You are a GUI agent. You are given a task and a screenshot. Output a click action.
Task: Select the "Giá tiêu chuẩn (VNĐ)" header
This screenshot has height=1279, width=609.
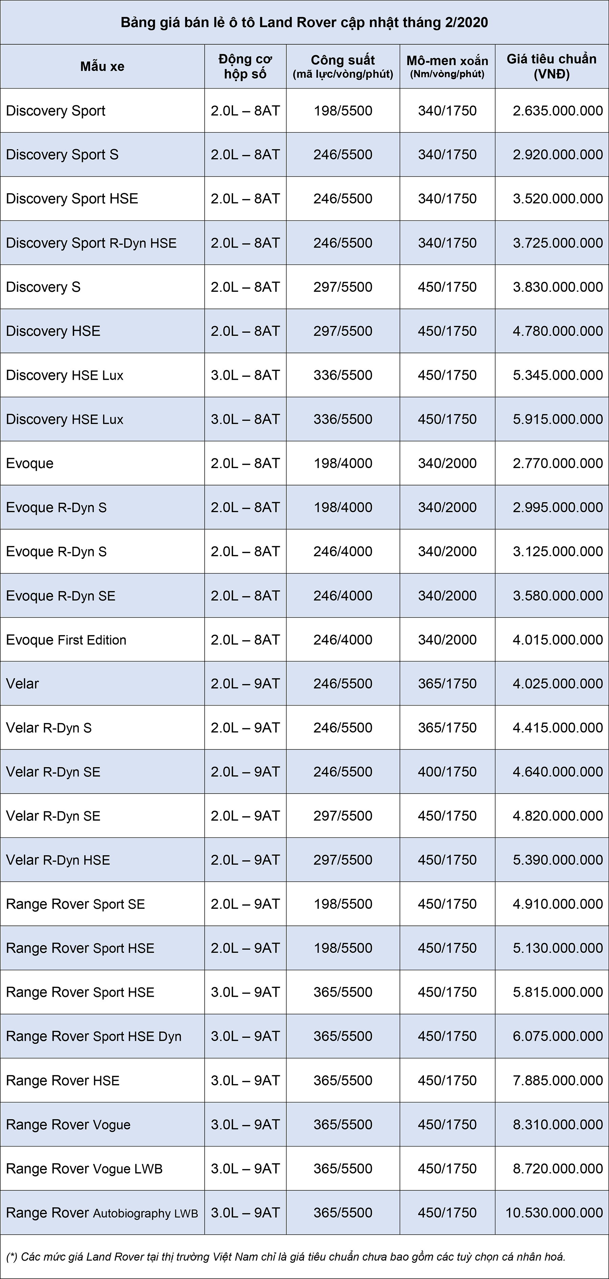click(x=551, y=67)
